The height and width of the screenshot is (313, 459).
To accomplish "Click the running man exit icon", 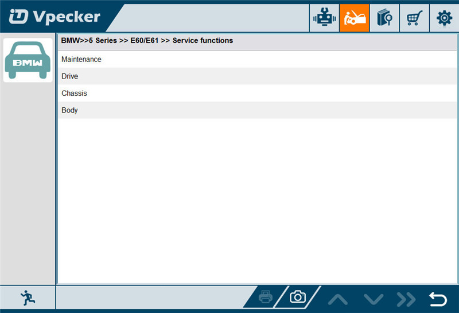I will tap(27, 297).
